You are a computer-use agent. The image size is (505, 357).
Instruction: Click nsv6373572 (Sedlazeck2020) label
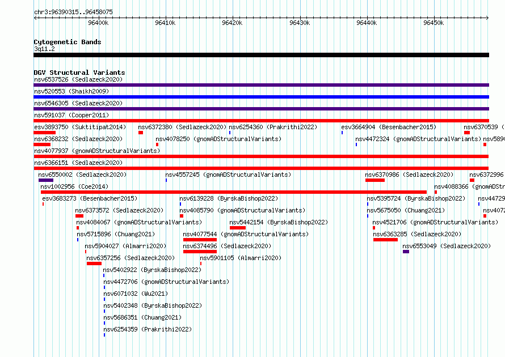[x=119, y=210]
